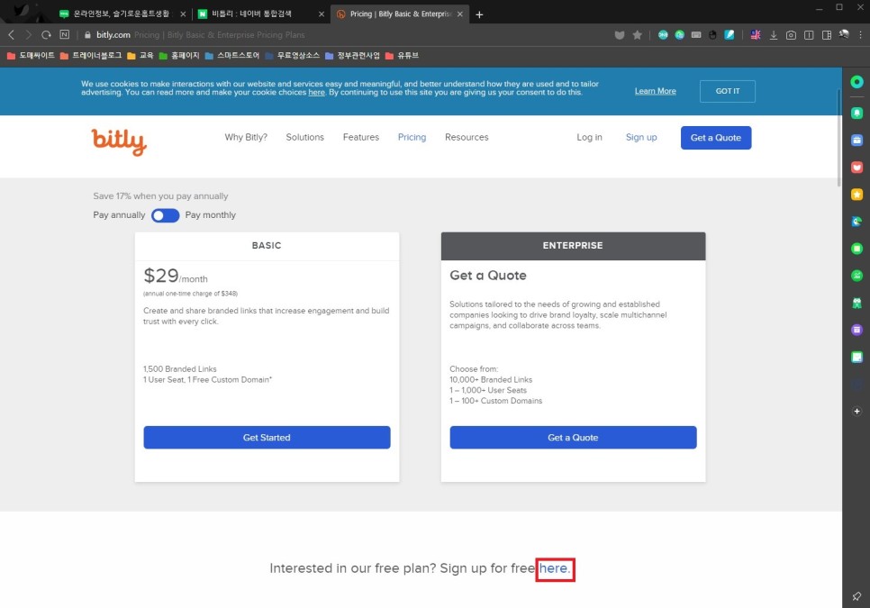Viewport: 870px width, 608px height.
Task: Click the bitly logo
Action: click(119, 141)
